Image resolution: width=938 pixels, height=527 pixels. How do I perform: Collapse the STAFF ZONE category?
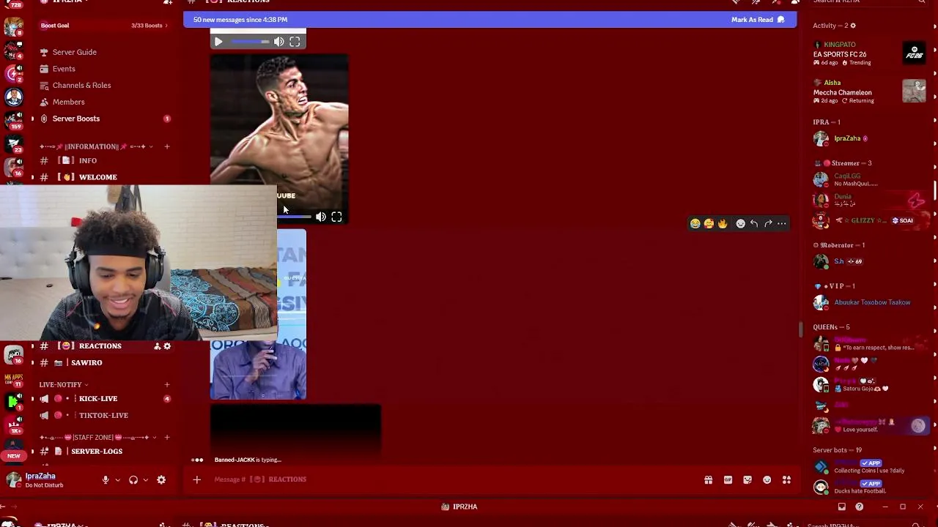pos(97,438)
